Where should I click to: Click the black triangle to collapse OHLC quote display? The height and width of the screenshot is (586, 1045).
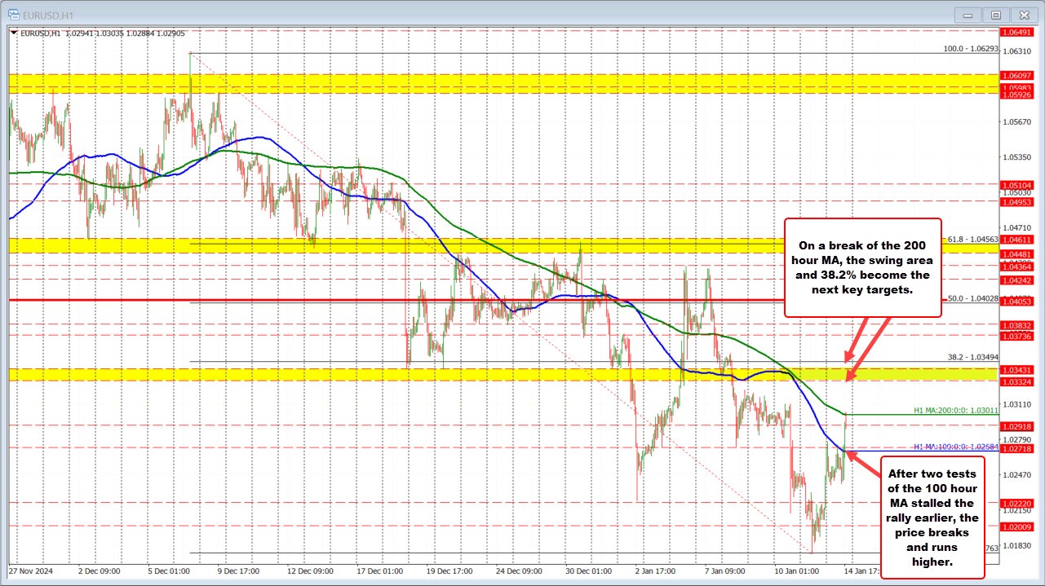click(x=15, y=33)
